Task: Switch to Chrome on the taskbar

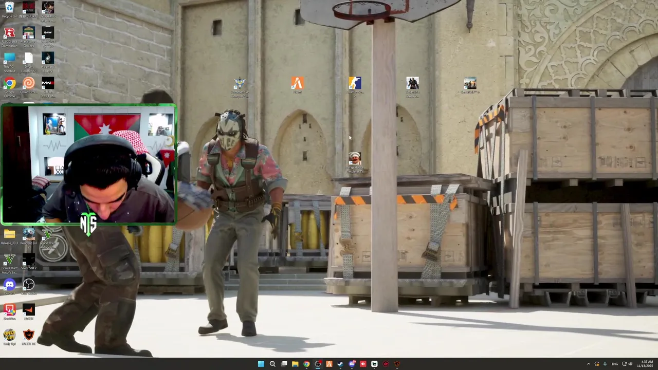Action: point(306,364)
